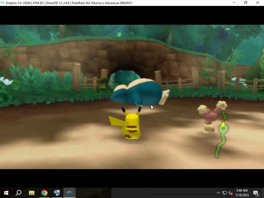The width and height of the screenshot is (264, 198).
Task: Open the Windows Start menu
Action: (6, 193)
